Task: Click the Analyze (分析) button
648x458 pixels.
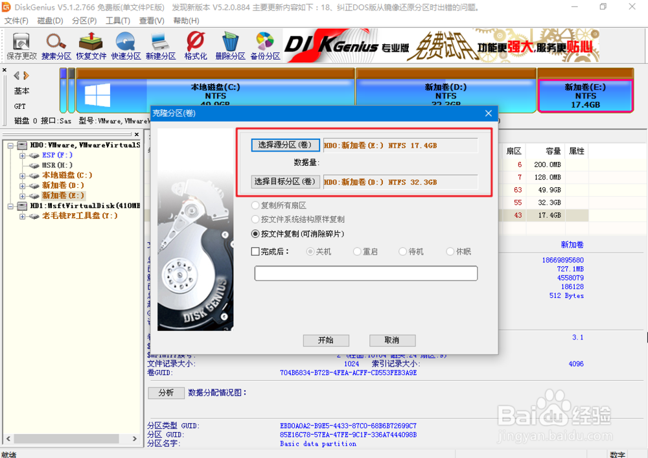Action: point(166,393)
